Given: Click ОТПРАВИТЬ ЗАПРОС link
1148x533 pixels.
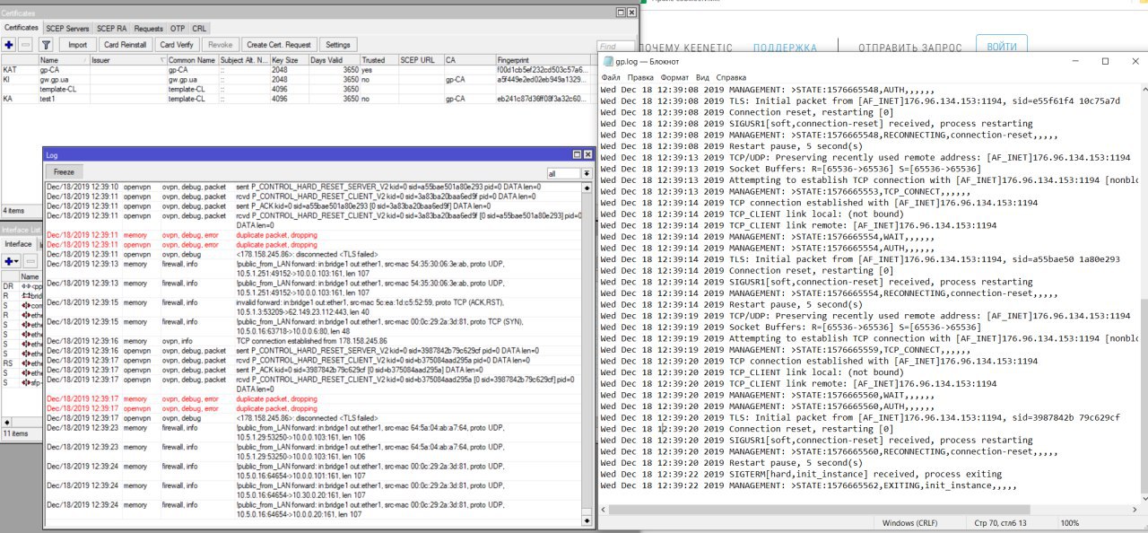Looking at the screenshot, I should tap(909, 48).
